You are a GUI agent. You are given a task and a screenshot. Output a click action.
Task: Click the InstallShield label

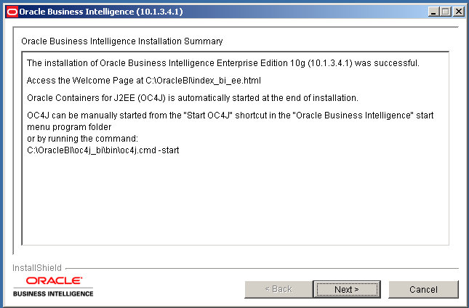[x=37, y=267]
